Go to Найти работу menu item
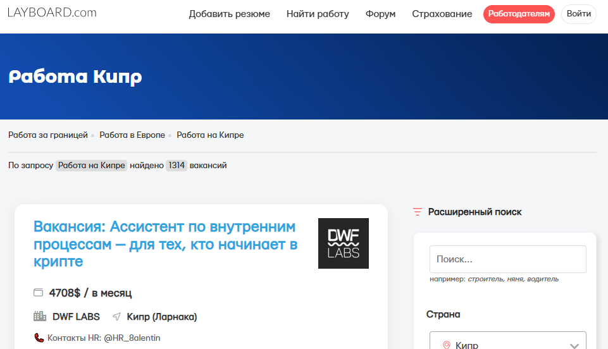This screenshot has width=608, height=349. pyautogui.click(x=318, y=14)
